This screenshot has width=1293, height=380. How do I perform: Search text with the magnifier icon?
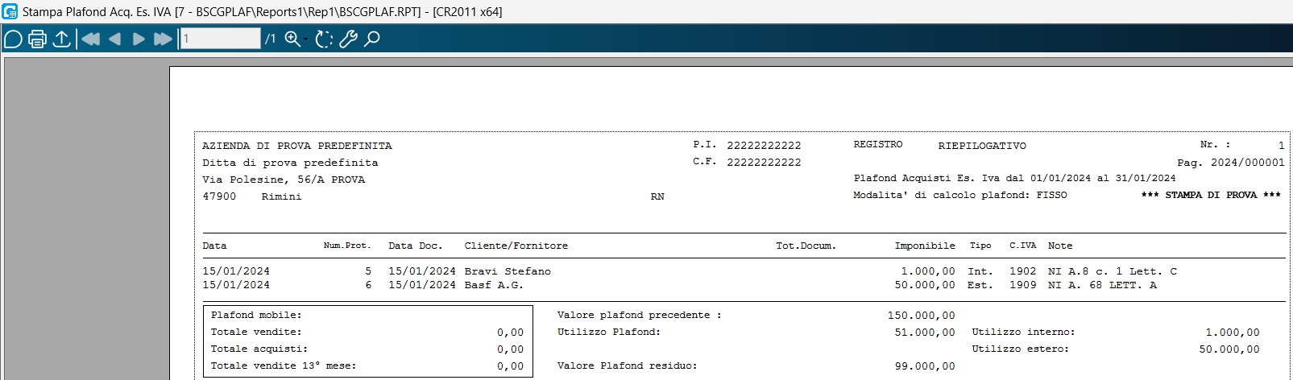(x=372, y=39)
